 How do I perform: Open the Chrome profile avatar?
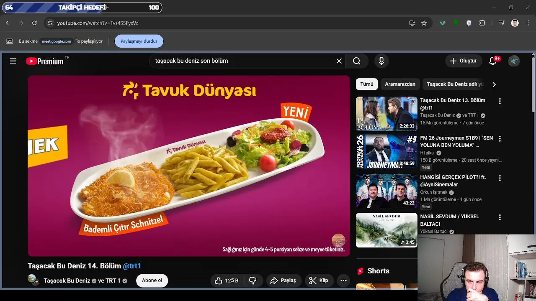pos(515,23)
